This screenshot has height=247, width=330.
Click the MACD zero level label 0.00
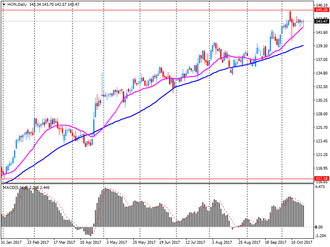pos(318,227)
